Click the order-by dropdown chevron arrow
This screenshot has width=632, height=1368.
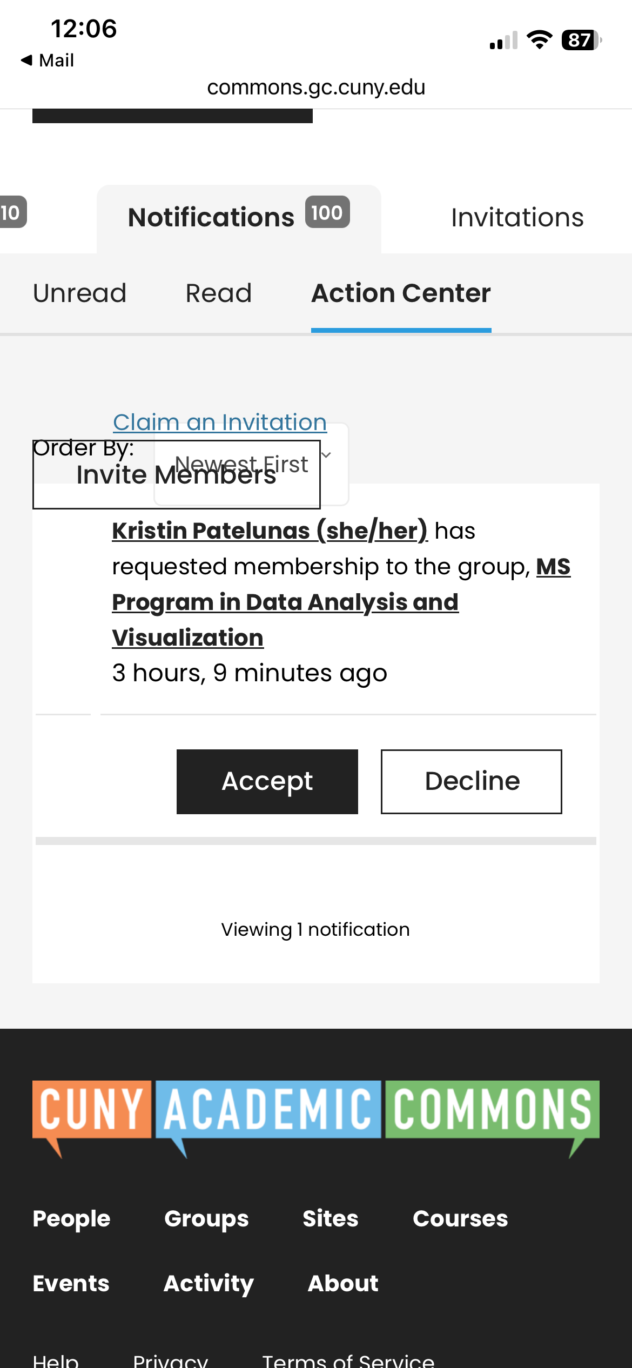[x=326, y=455]
